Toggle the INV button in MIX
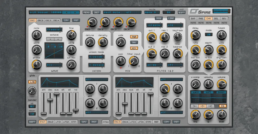 [x=134, y=42]
